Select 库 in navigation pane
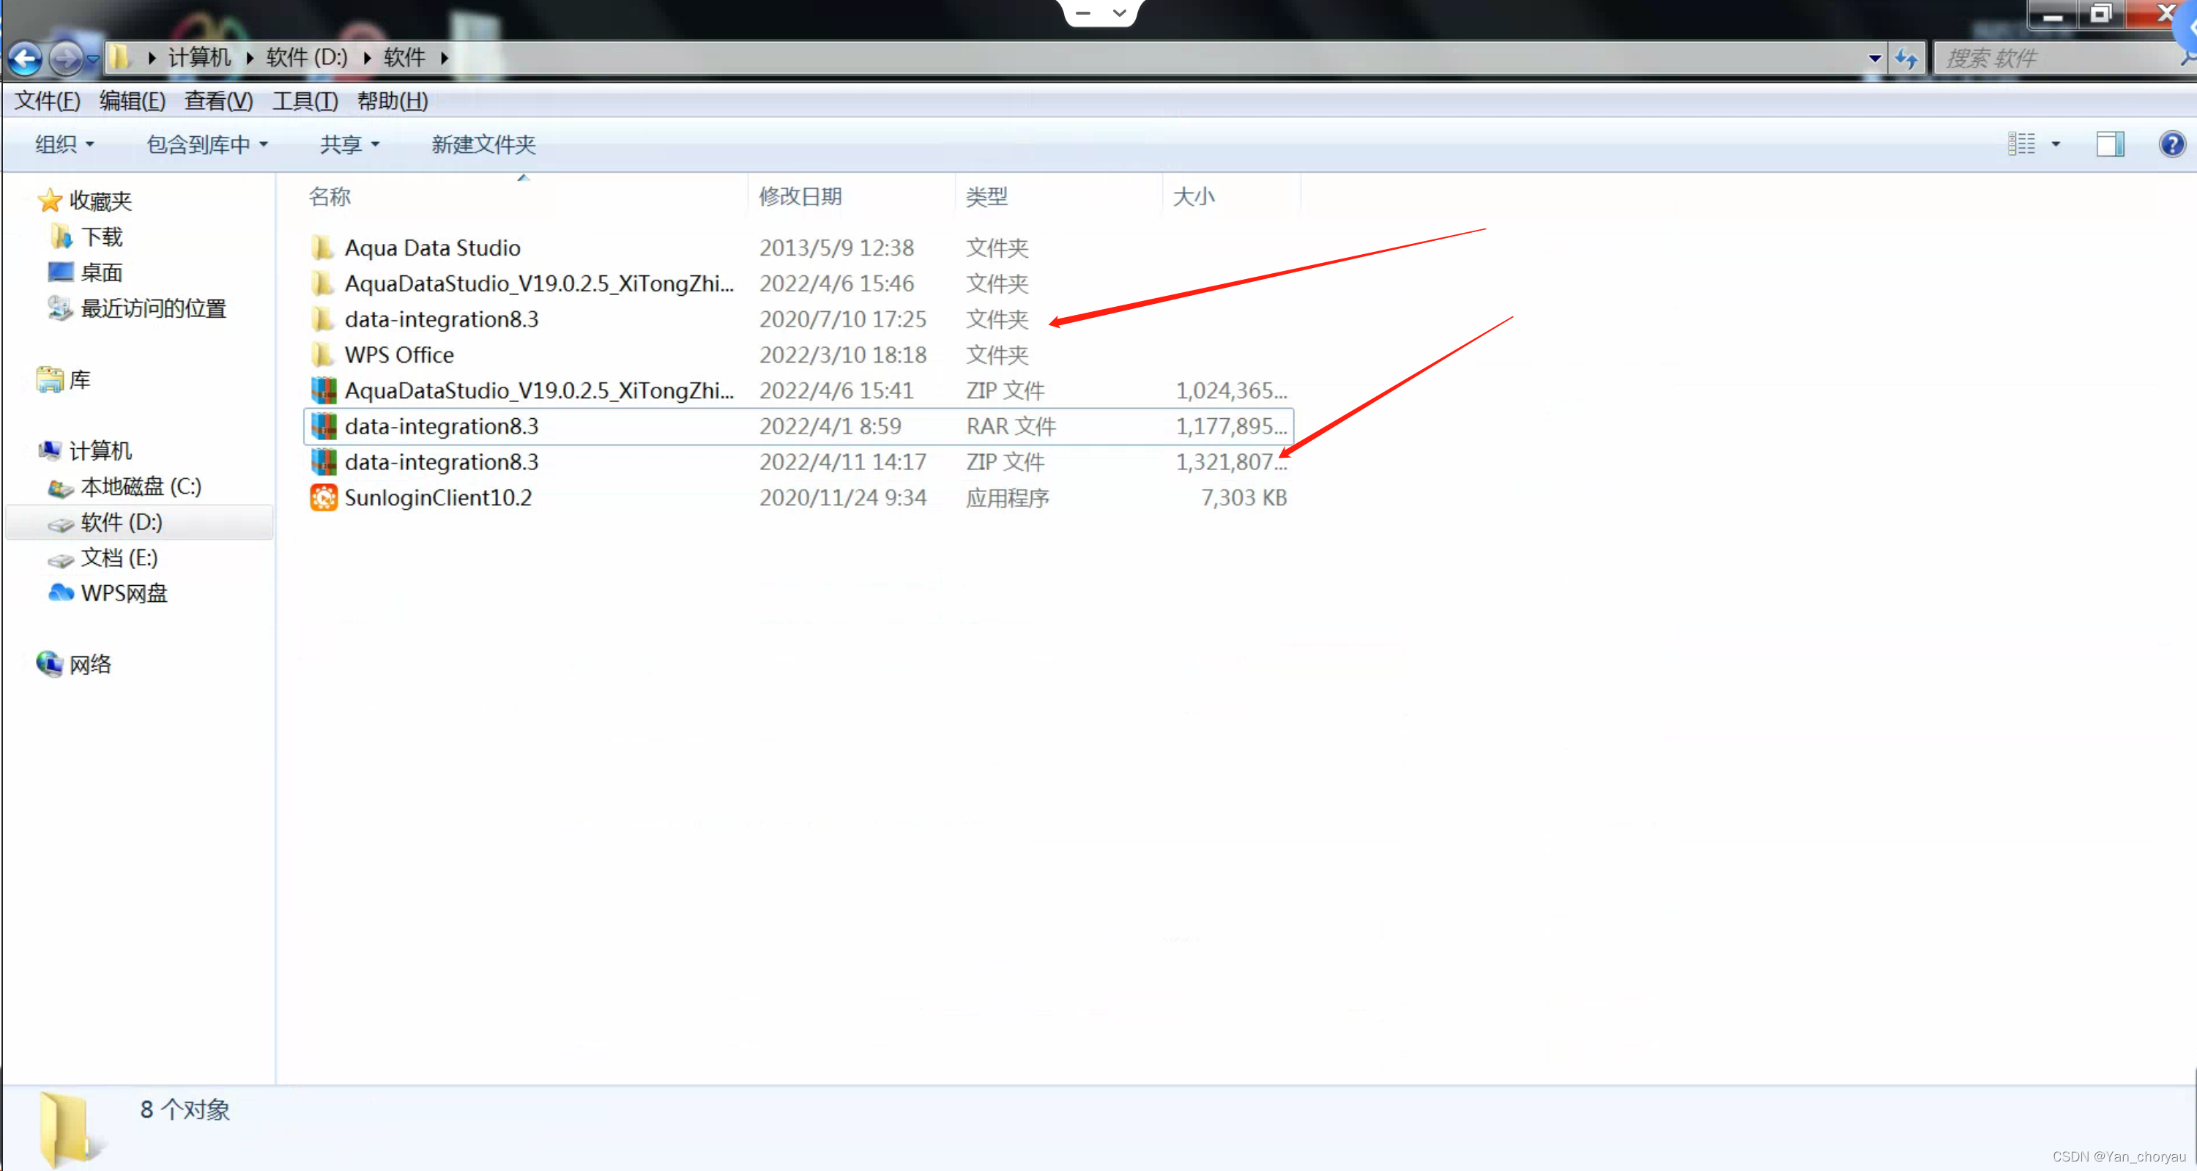Screen dimensions: 2197x1171 (79, 379)
